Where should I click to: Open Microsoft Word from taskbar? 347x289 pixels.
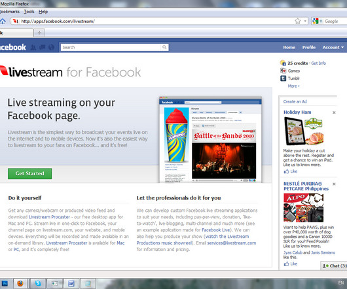click(x=71, y=284)
